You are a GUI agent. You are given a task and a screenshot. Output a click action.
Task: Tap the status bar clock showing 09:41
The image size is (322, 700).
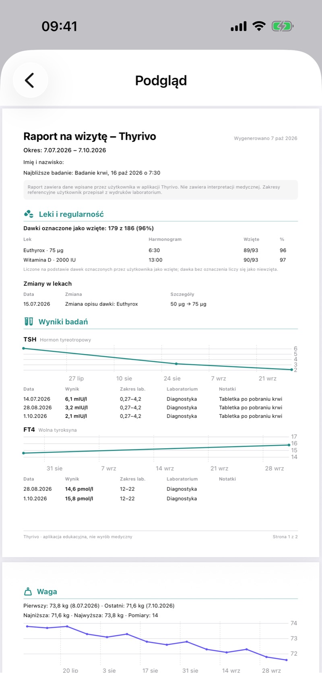[x=60, y=27]
